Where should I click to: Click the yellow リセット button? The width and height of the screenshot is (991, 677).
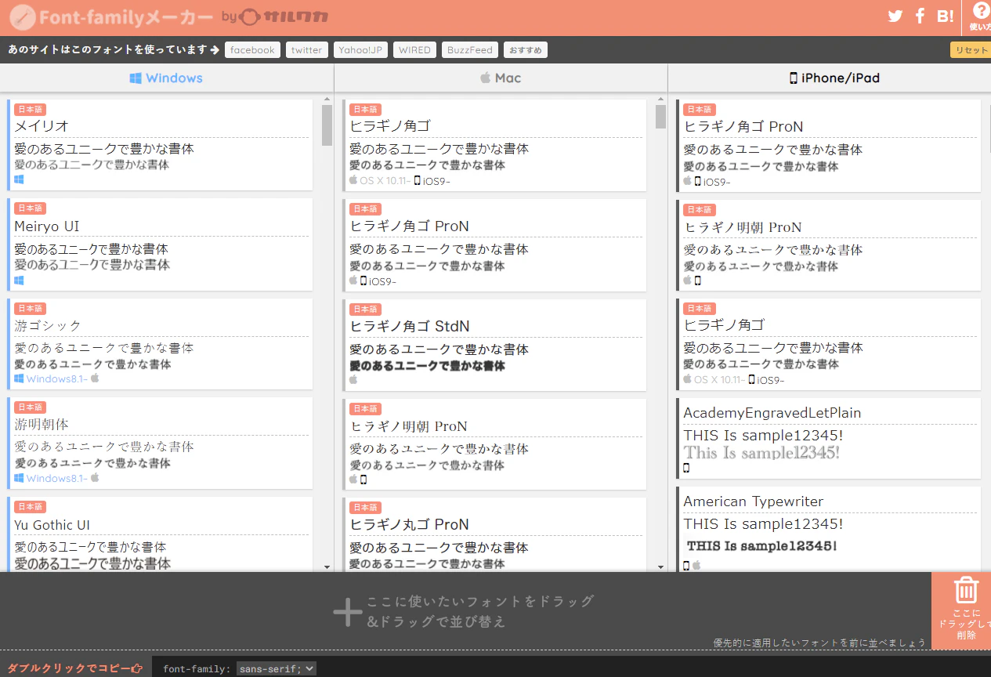971,49
